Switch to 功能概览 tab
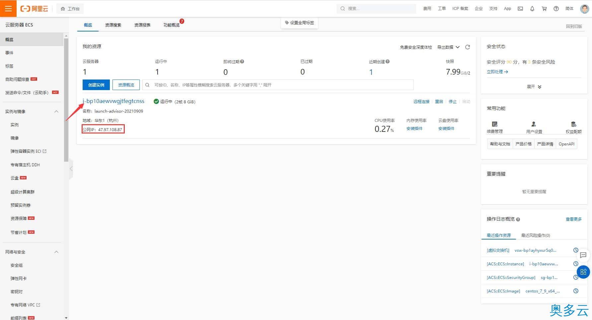The height and width of the screenshot is (320, 592). 172,25
